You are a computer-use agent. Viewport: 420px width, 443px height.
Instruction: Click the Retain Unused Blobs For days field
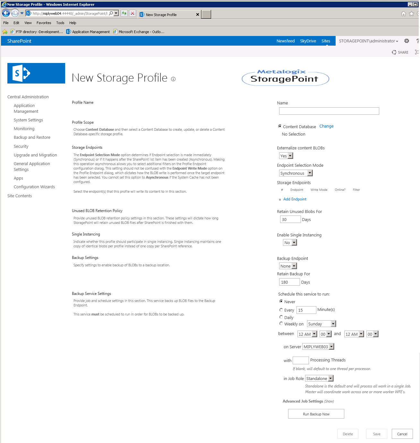(x=290, y=219)
